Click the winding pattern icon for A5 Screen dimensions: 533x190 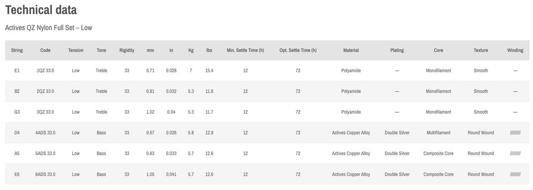point(515,153)
